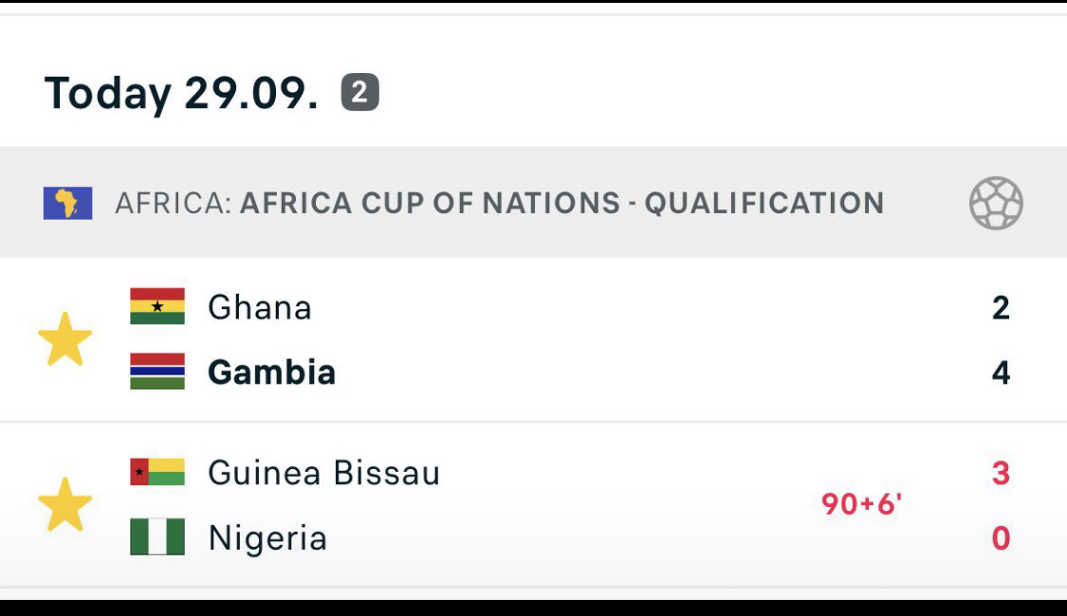Click the Nigeria flag icon
The image size is (1067, 616).
point(157,537)
